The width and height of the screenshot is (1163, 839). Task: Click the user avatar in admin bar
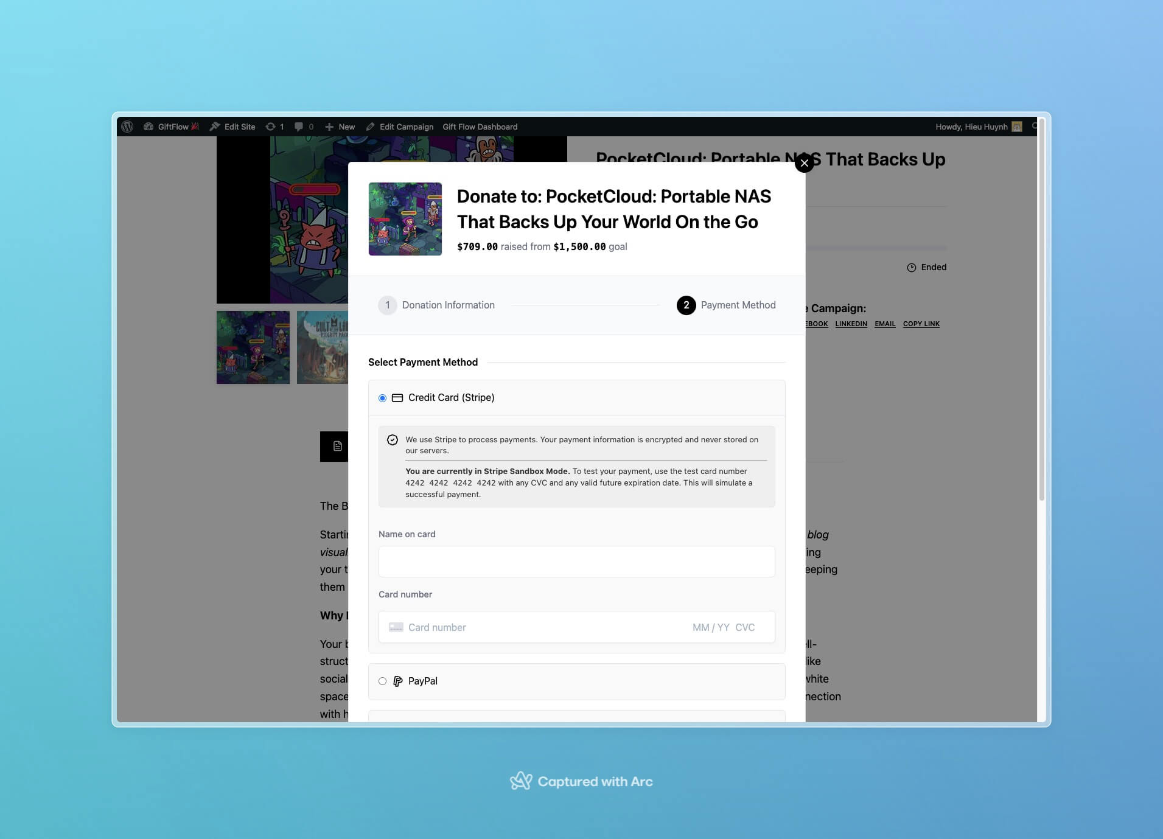1017,127
